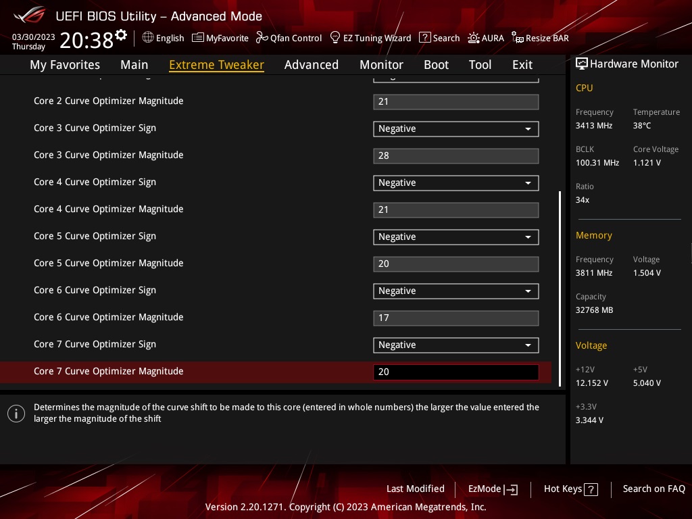Image resolution: width=692 pixels, height=519 pixels.
Task: Select Core 7 Curve Optimizer Magnitude row label
Action: pyautogui.click(x=109, y=371)
